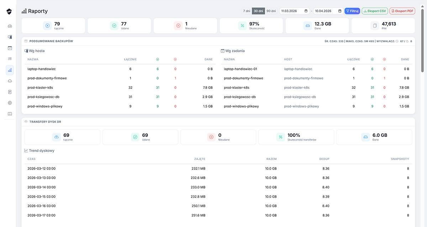Click the calendar-check tasks icon in sidebar
The height and width of the screenshot is (227, 427).
(x=10, y=48)
